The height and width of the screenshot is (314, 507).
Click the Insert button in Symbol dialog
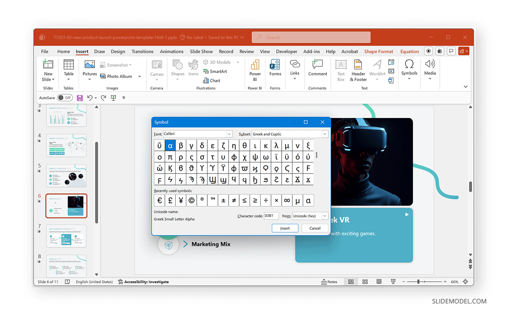(285, 228)
